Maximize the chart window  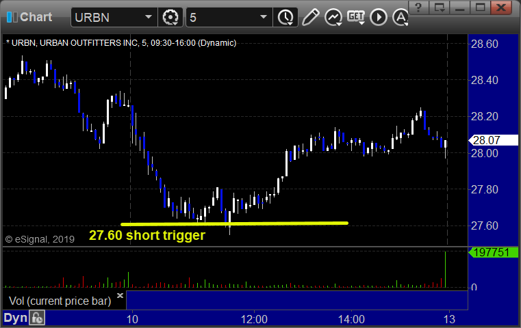point(480,7)
